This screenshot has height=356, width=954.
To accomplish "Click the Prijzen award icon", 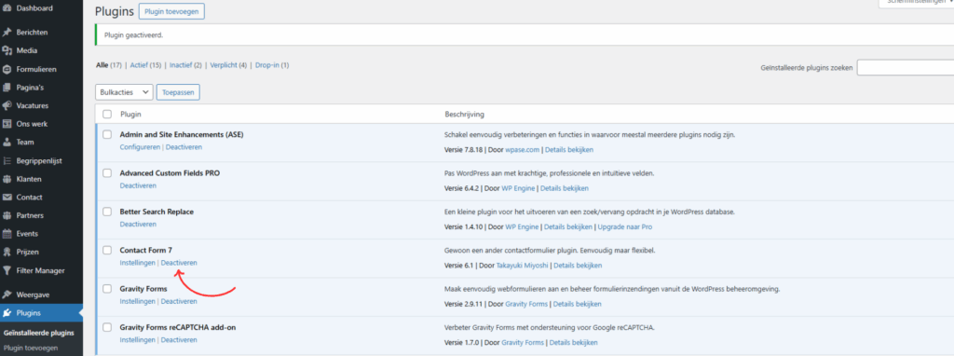I will (7, 252).
